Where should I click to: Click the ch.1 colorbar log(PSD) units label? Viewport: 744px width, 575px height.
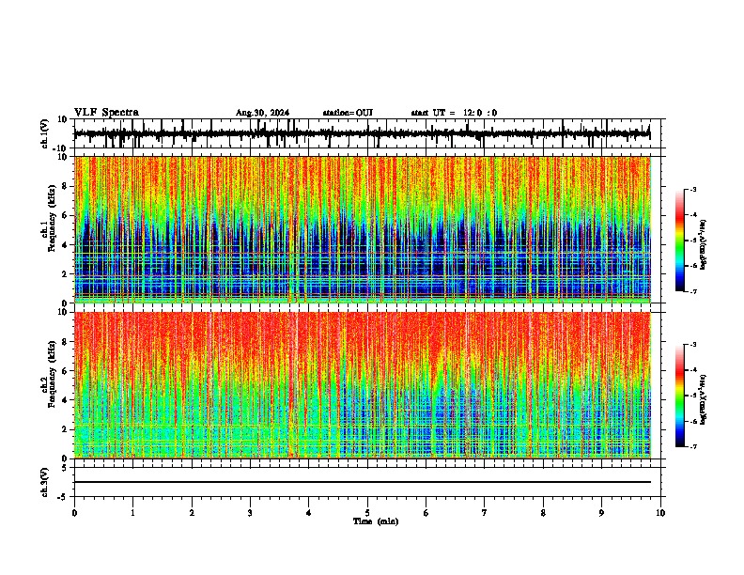[x=704, y=245]
